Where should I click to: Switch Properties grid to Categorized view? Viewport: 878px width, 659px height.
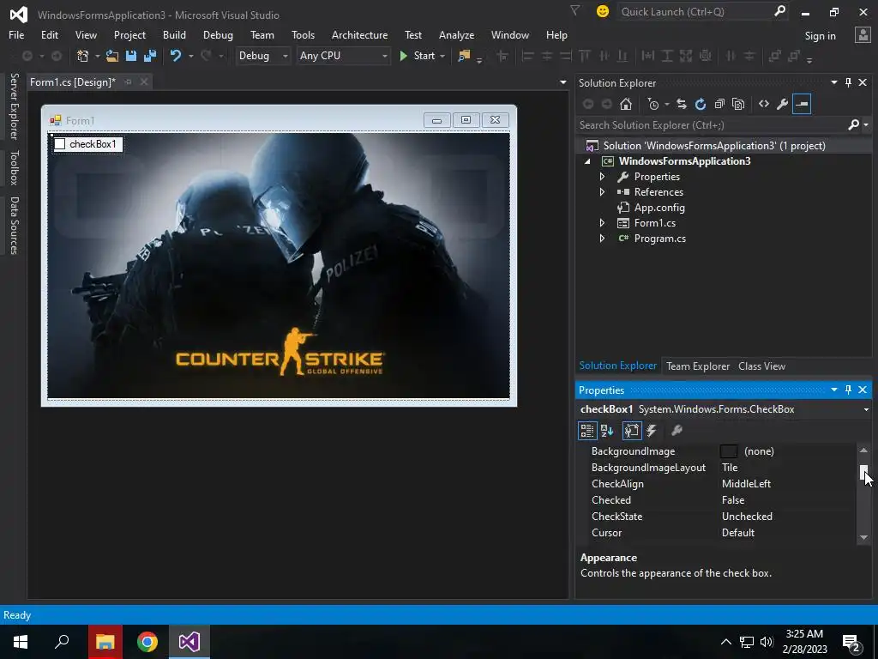(x=586, y=431)
